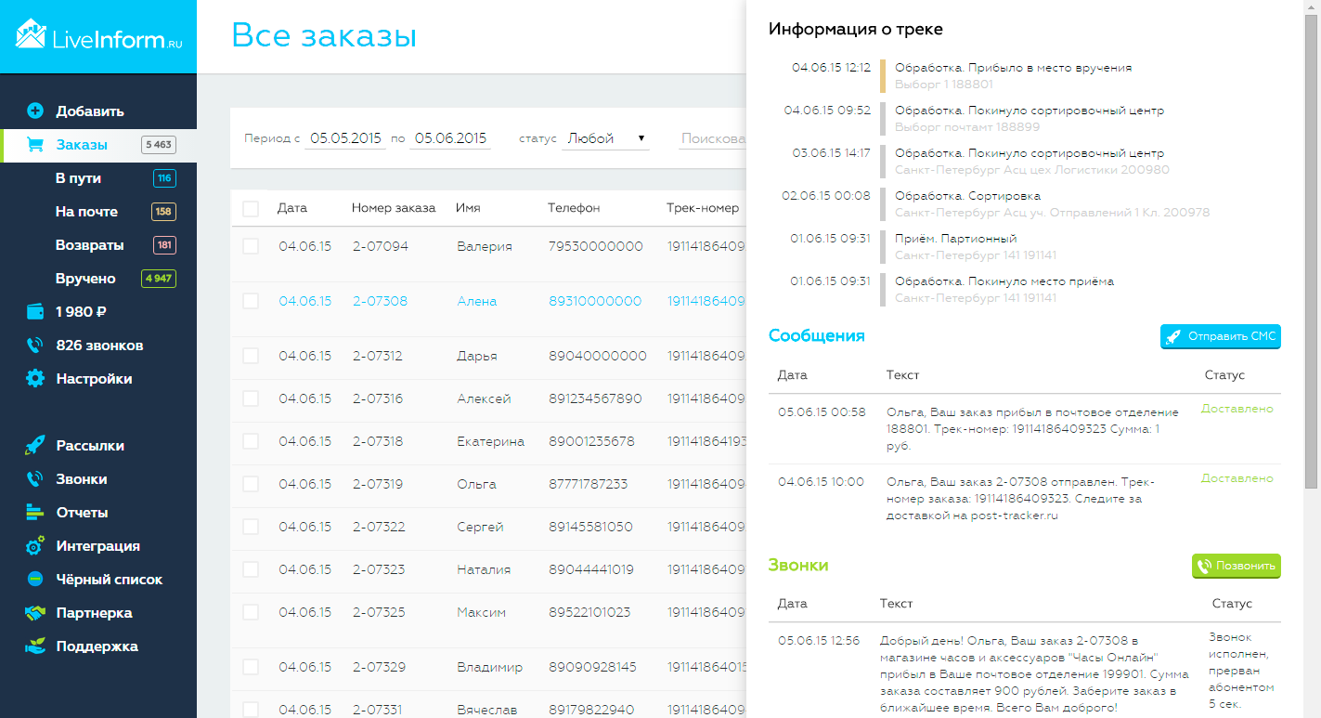The image size is (1321, 718).
Task: Check the checkbox for order 2-07094
Action: [250, 246]
